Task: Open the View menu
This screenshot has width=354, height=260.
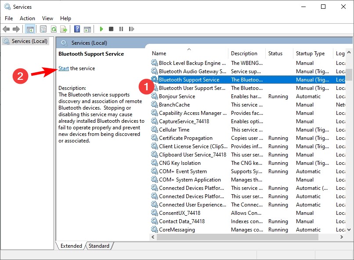Action: pyautogui.click(x=47, y=18)
